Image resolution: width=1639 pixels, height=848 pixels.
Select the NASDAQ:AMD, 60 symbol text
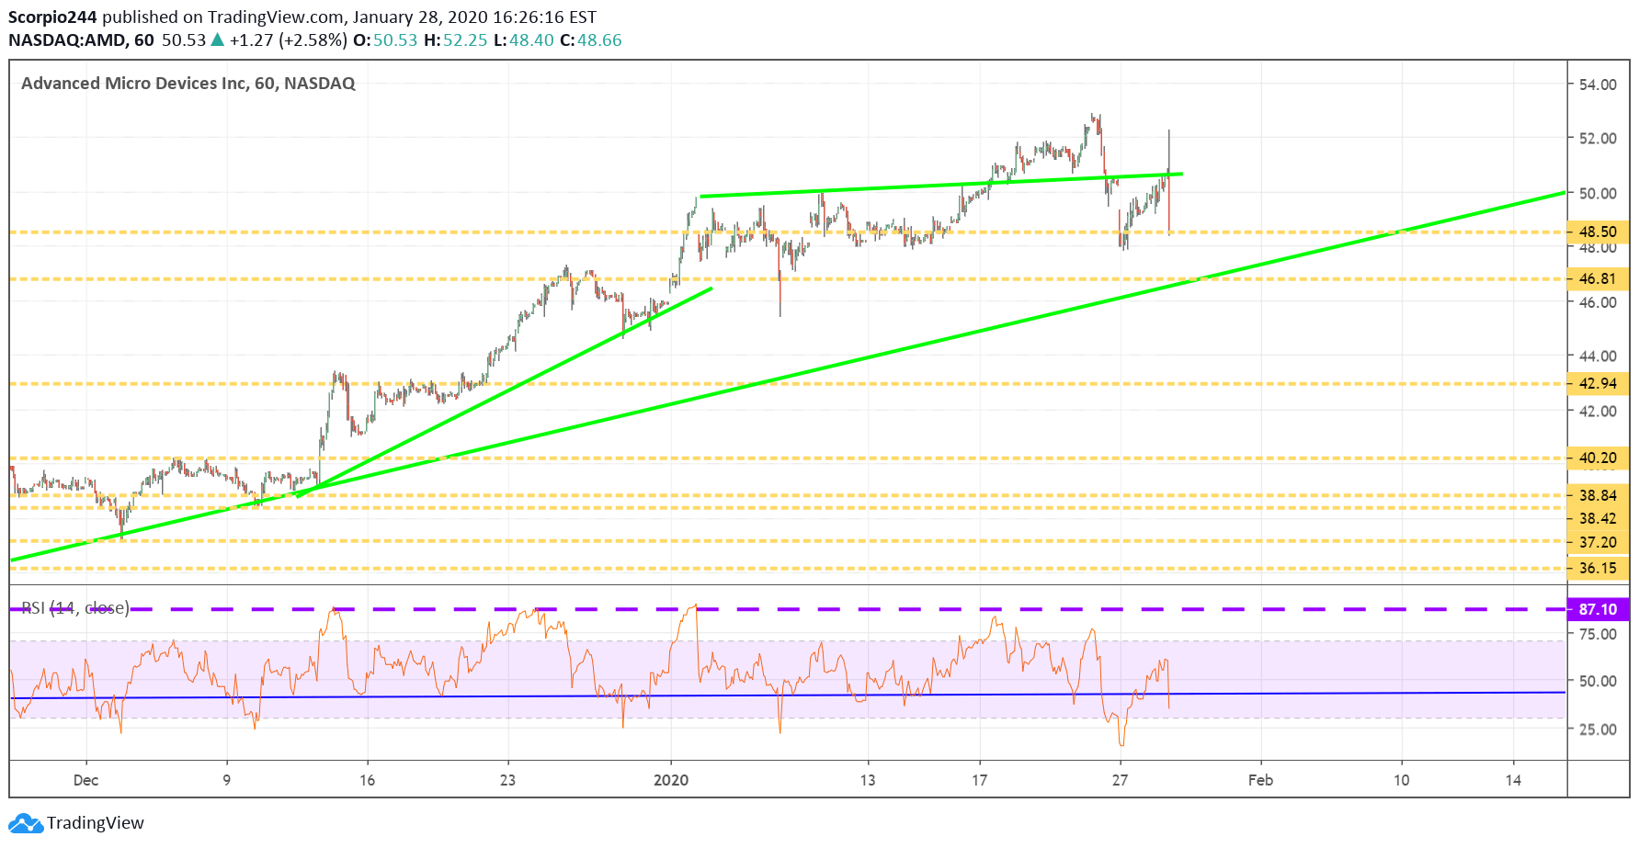click(x=81, y=40)
